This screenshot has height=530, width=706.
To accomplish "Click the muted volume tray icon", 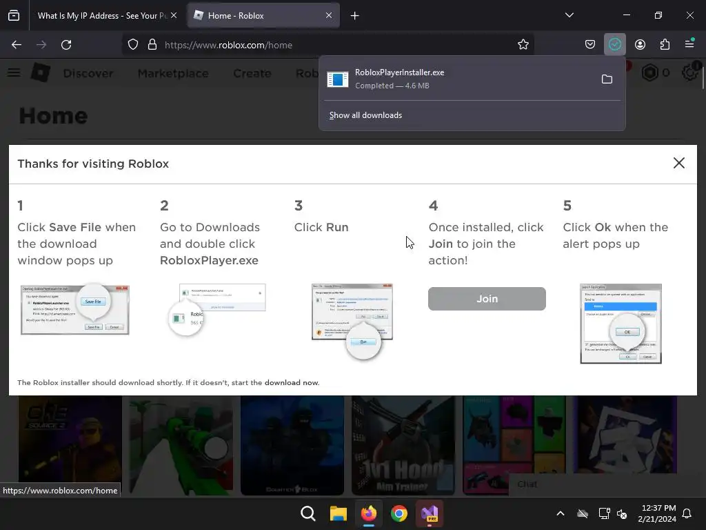I will click(622, 513).
